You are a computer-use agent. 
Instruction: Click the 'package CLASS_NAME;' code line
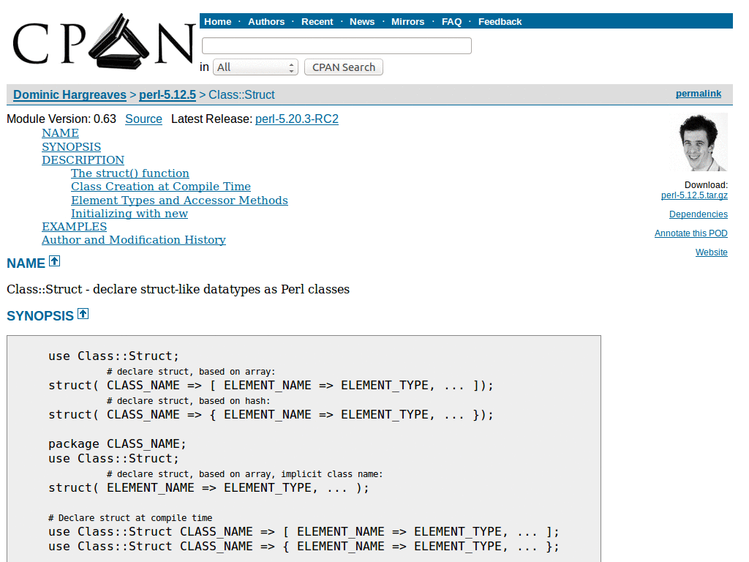tap(117, 444)
